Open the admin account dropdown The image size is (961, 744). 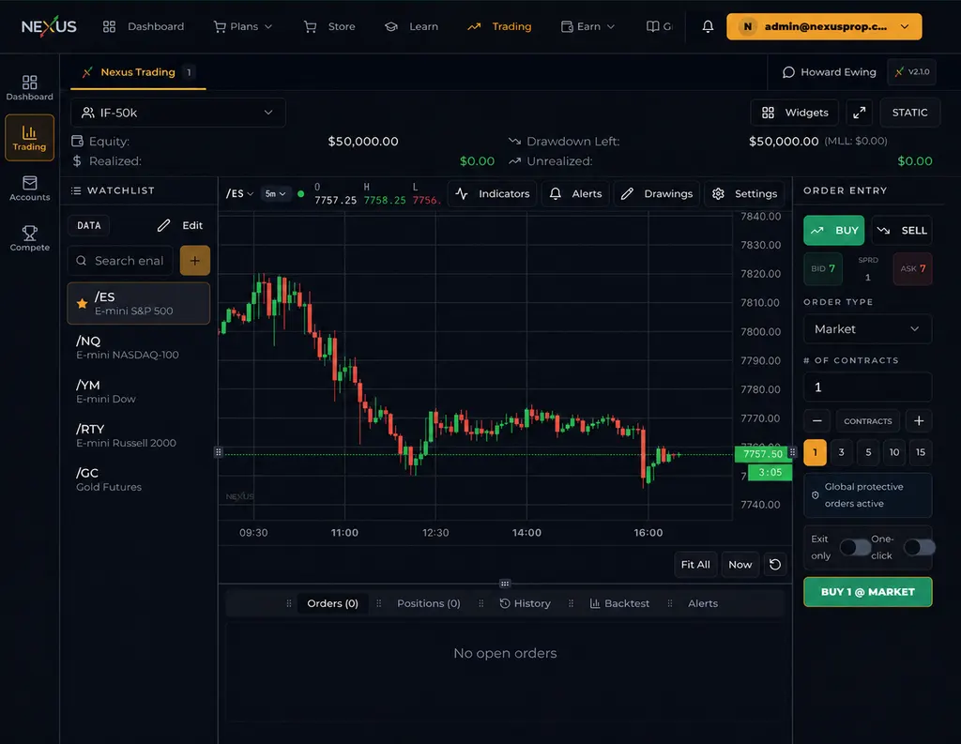pos(824,26)
